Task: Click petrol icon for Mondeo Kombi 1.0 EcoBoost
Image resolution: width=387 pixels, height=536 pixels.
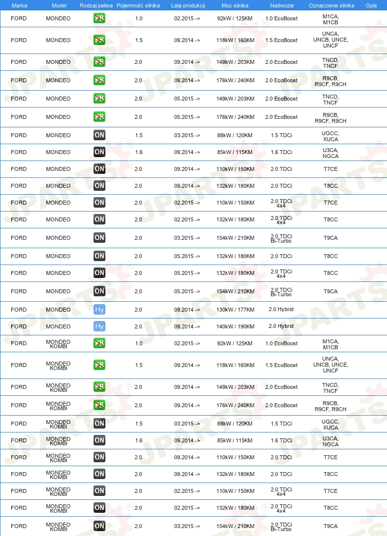Action: pyautogui.click(x=99, y=343)
